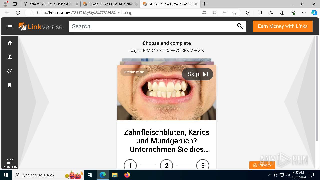Open File Explorer from the taskbar
The image size is (320, 180).
pyautogui.click(x=115, y=175)
